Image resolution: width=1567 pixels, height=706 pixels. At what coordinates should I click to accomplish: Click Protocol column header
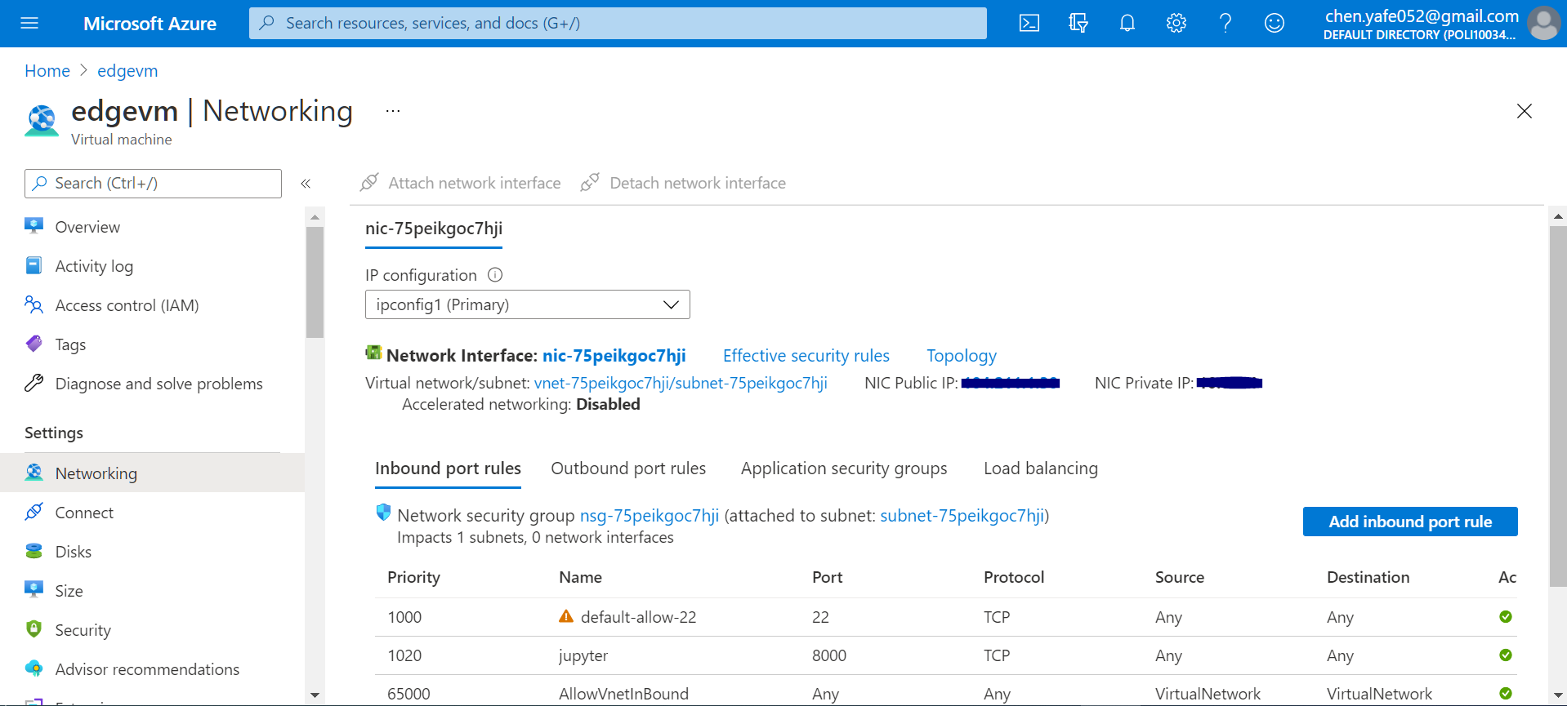click(1014, 577)
